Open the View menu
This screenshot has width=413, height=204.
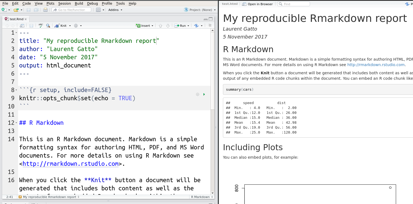39,3
